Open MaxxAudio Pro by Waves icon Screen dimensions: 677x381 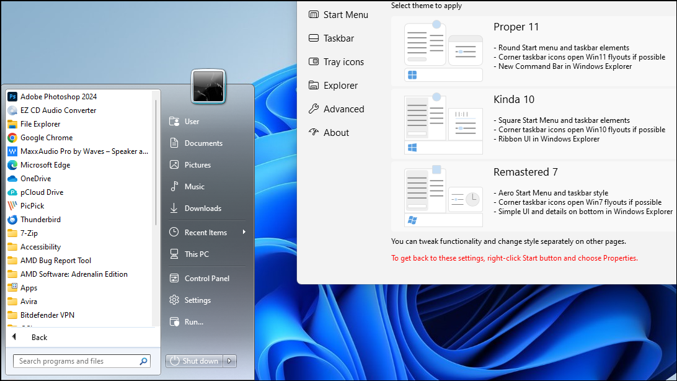click(12, 151)
